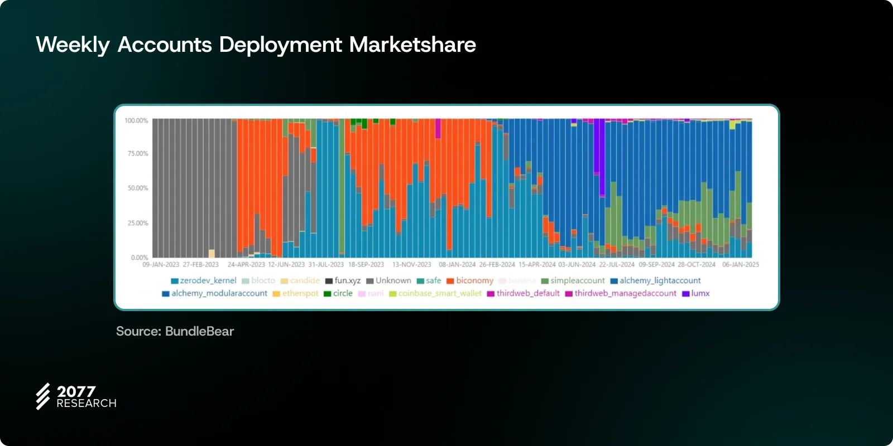The height and width of the screenshot is (446, 893).
Task: Select the alchemy_modularaccount legend label
Action: (x=219, y=294)
